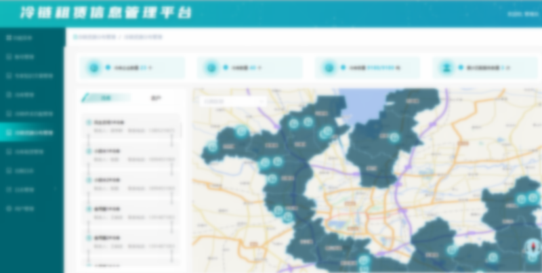Click the circular icon in the third statistics card
This screenshot has width=542, height=273.
tap(329, 68)
